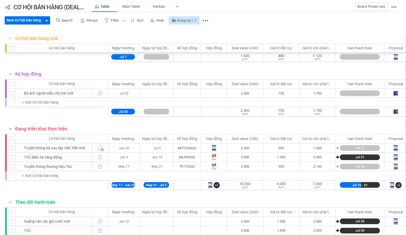Collapse the Cơ hội bán hàng mới group

(10, 38)
